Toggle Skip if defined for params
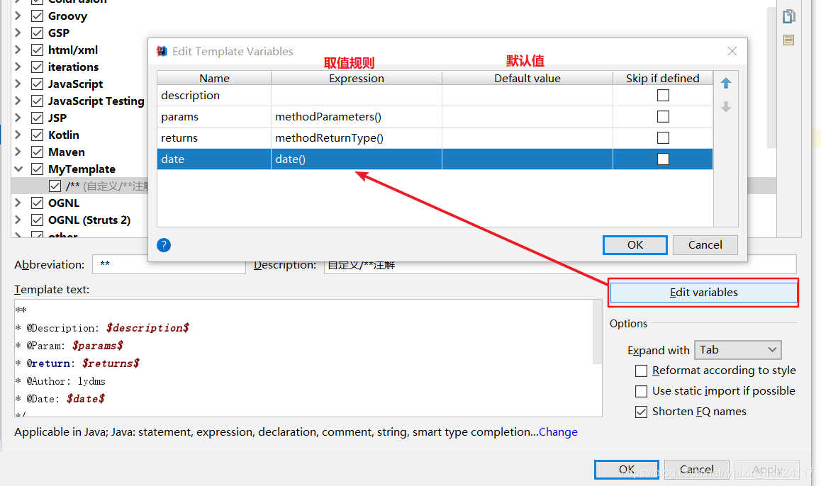The height and width of the screenshot is (486, 821). pyautogui.click(x=663, y=117)
